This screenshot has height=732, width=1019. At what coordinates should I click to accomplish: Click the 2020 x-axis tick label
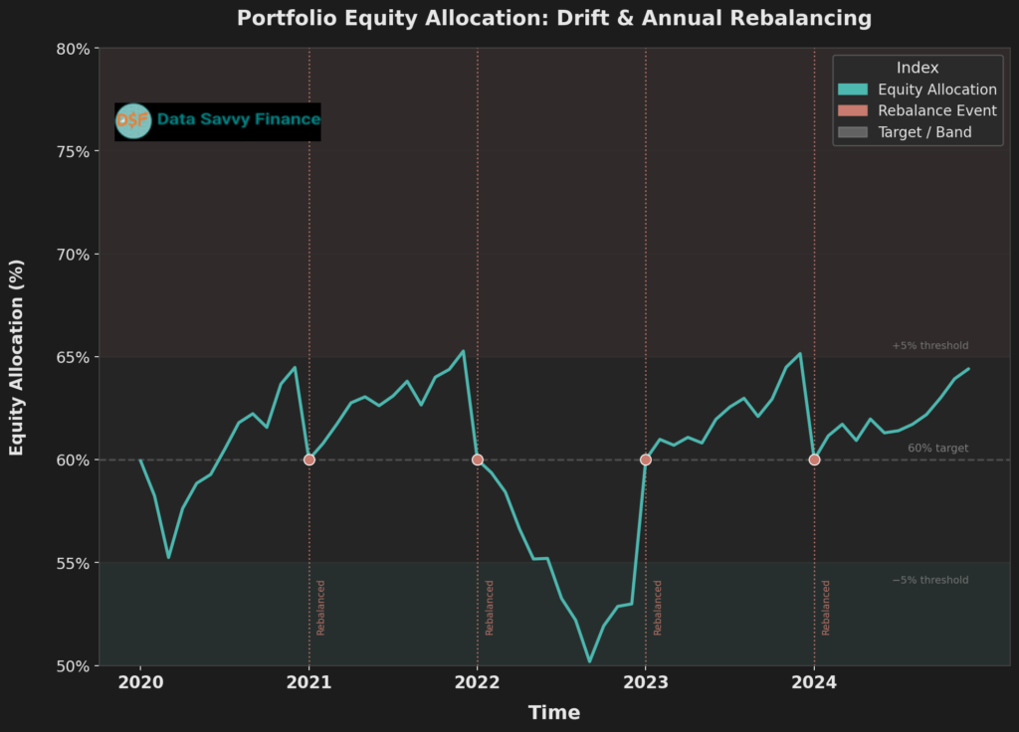coord(140,682)
